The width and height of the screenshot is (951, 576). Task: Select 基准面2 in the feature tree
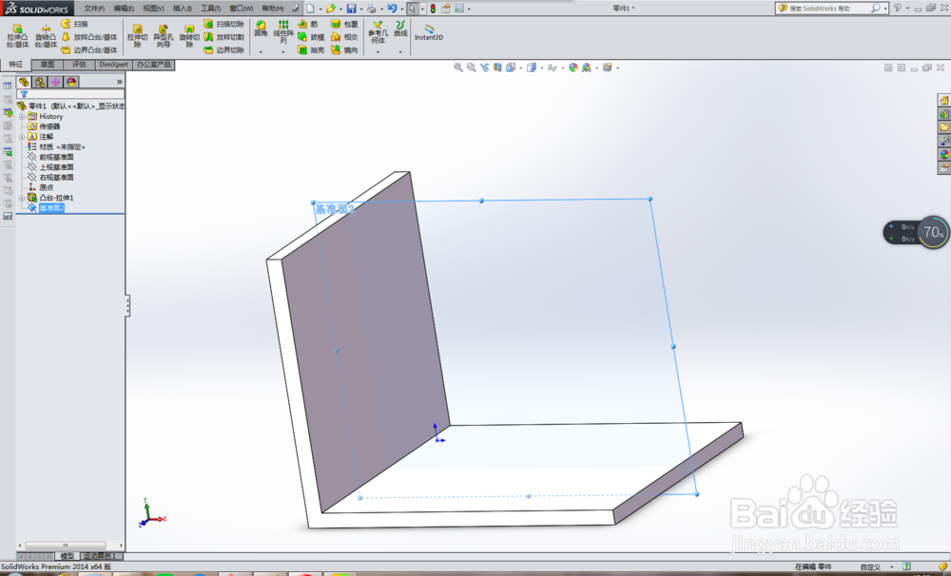(51, 208)
